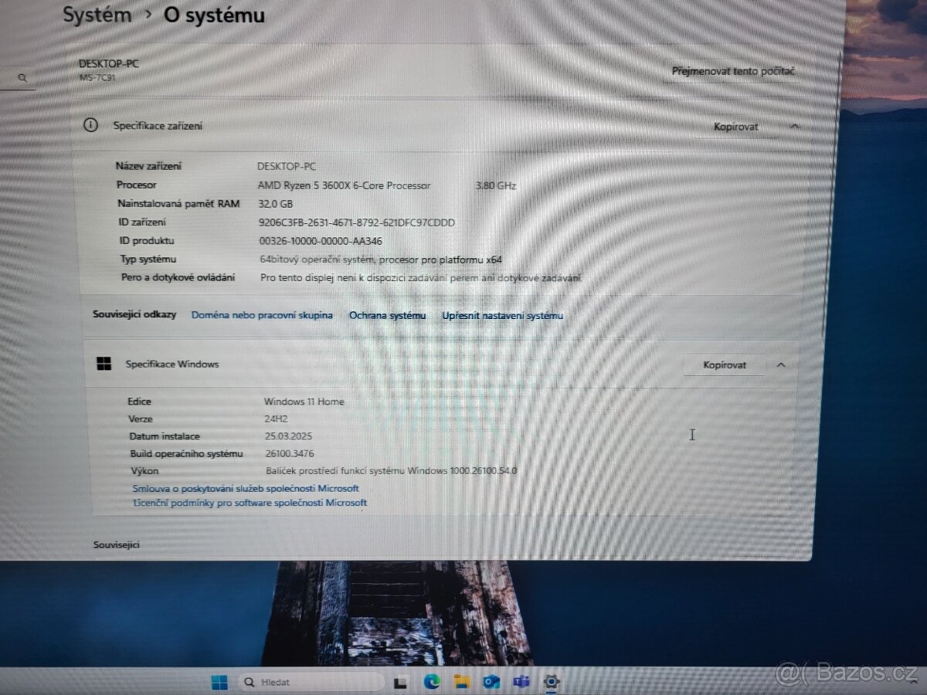The image size is (927, 695).
Task: Click the Balíček prostředí funkcí systému value
Action: coord(391,470)
